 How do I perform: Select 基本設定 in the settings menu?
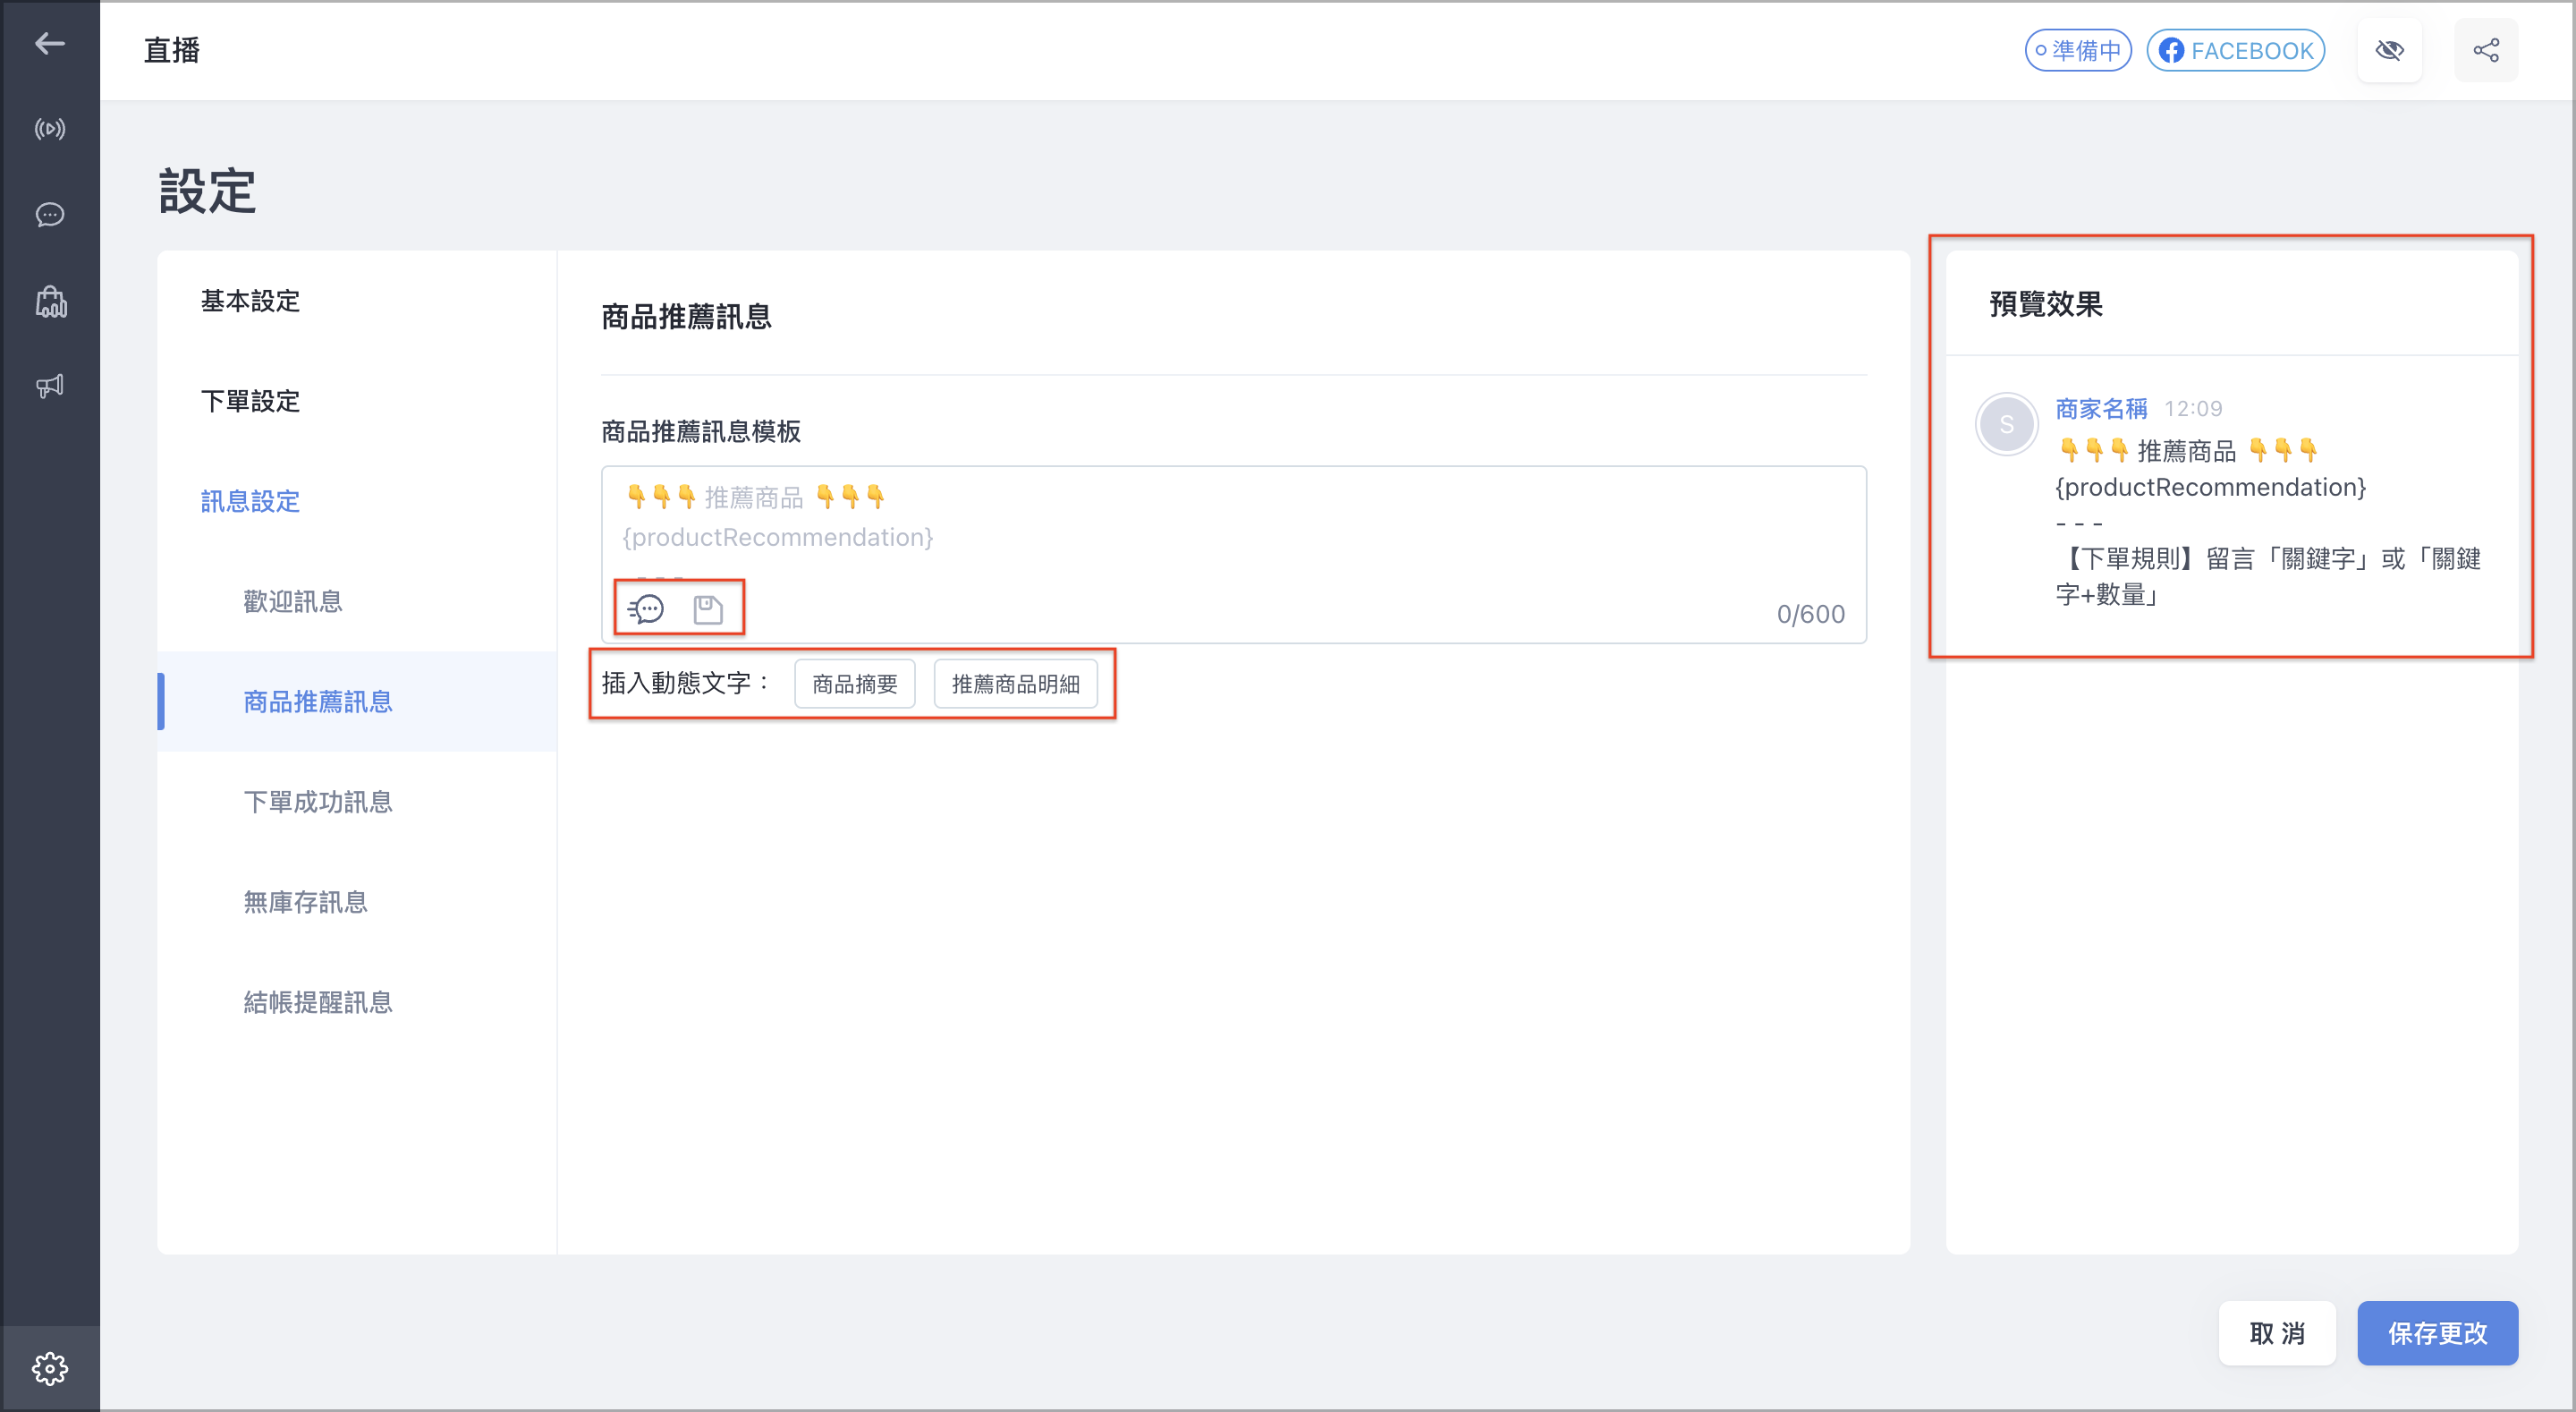(250, 302)
